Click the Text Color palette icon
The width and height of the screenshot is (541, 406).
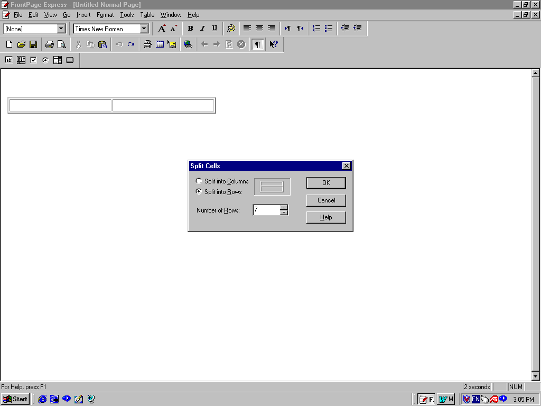pyautogui.click(x=231, y=29)
